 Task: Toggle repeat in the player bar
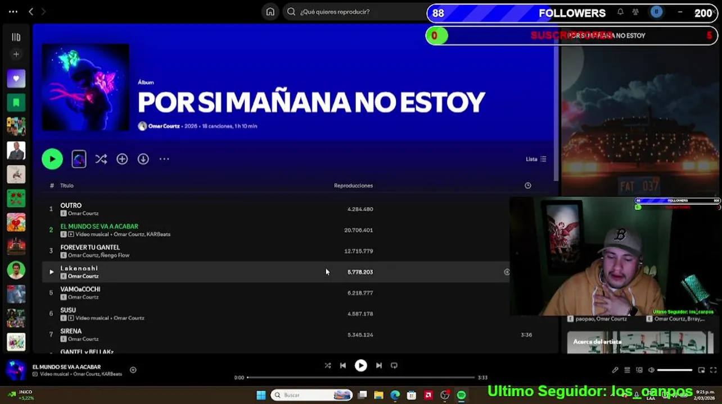[394, 366]
